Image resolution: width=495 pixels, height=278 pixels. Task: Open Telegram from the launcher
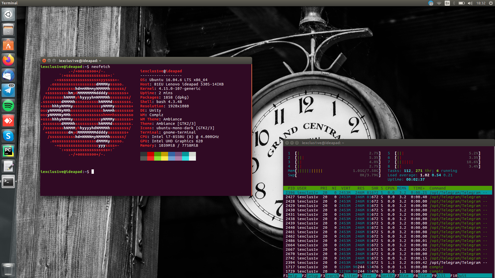[x=8, y=90]
